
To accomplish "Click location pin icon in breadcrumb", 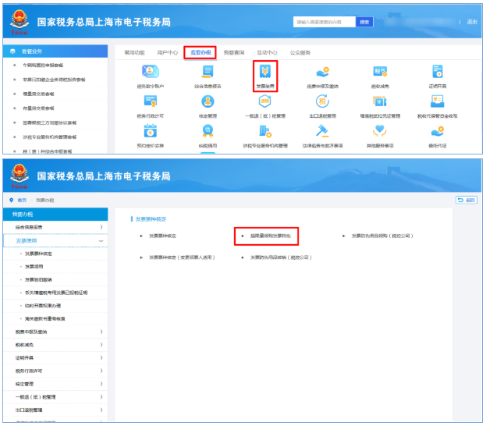I will [12, 201].
